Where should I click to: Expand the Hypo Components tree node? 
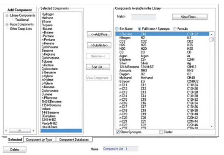tap(7, 24)
